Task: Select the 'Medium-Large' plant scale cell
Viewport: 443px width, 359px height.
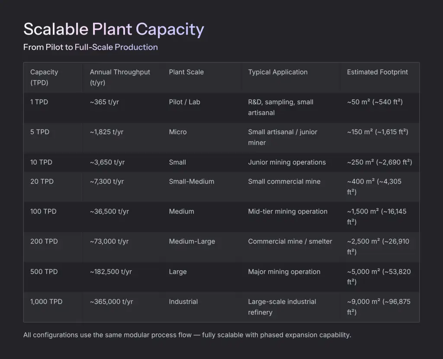Action: point(192,242)
